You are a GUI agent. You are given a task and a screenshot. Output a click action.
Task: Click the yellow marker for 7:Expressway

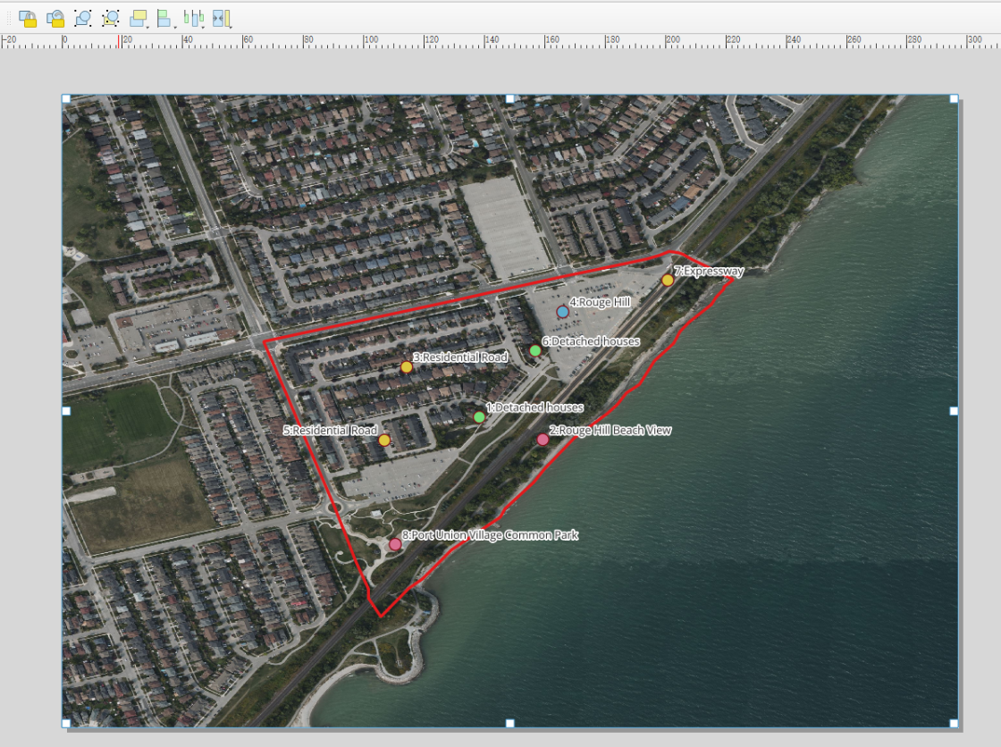(x=667, y=280)
